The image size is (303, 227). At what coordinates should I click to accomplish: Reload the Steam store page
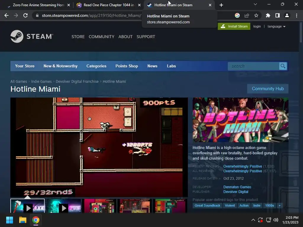25,15
